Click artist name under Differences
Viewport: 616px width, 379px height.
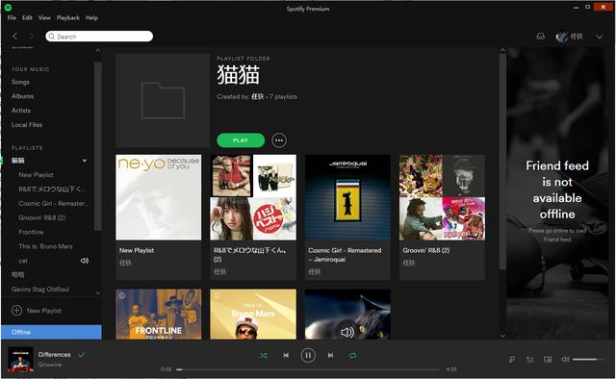point(49,365)
